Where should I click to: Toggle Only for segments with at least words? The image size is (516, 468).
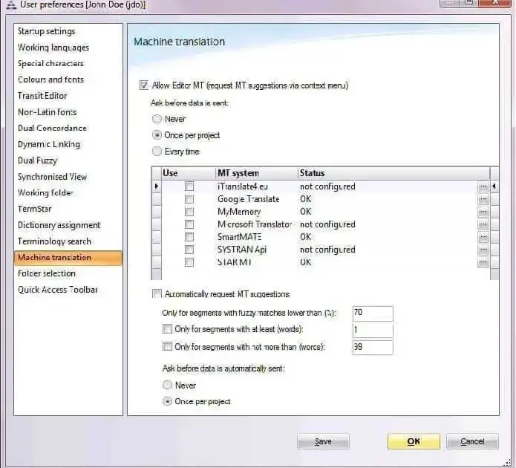[168, 328]
